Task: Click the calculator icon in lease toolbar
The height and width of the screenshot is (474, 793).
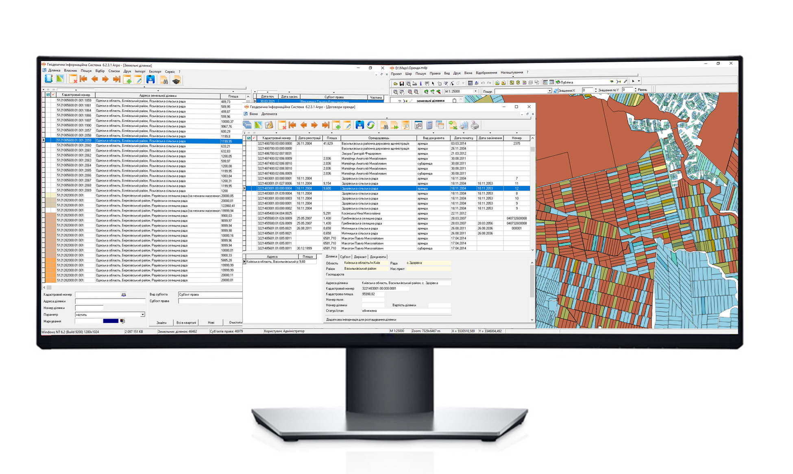Action: click(x=429, y=125)
